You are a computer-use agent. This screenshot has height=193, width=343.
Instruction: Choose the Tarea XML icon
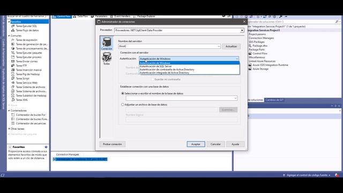pos(13,100)
